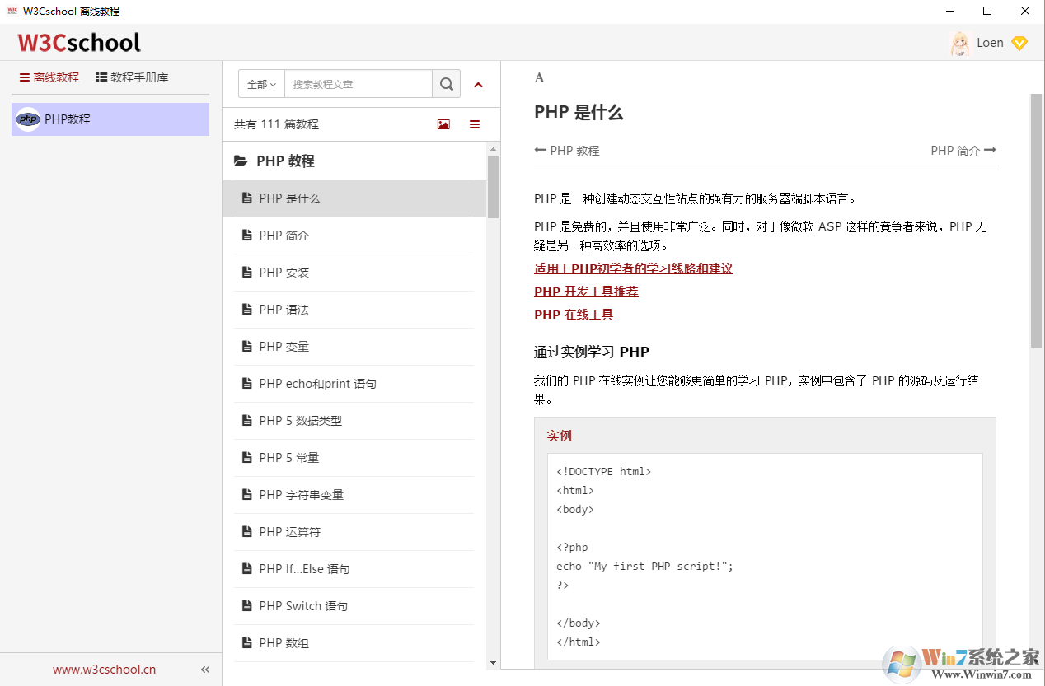1045x686 pixels.
Task: Open the PHP 开发工具推荐 link
Action: [x=586, y=291]
